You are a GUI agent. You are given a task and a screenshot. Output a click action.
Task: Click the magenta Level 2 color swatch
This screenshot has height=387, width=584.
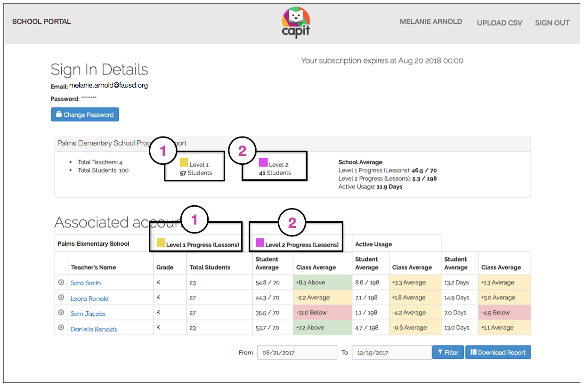pyautogui.click(x=263, y=162)
